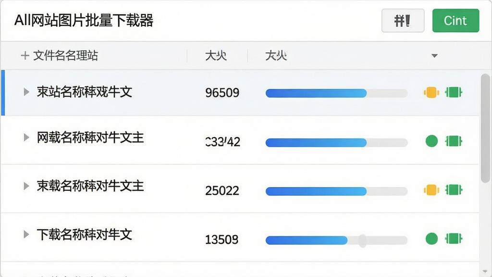Expand the row with size 13508
The height and width of the screenshot is (277, 492).
(26, 234)
